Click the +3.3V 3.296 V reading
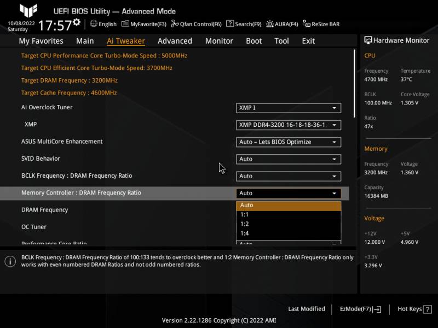 point(373,266)
